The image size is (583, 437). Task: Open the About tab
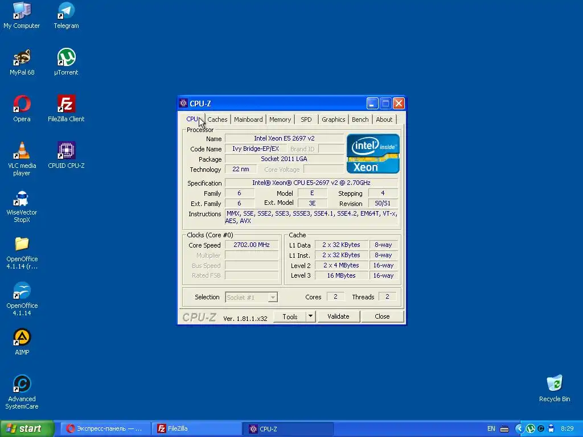tap(384, 119)
